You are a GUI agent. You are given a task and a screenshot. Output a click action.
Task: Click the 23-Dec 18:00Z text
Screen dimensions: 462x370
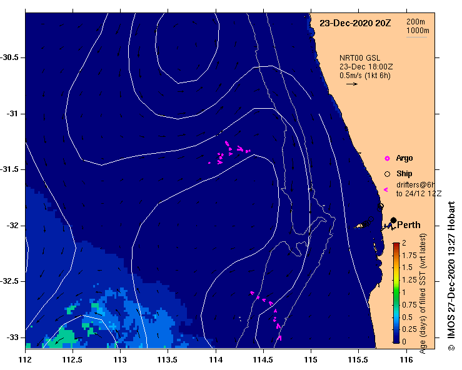point(366,67)
